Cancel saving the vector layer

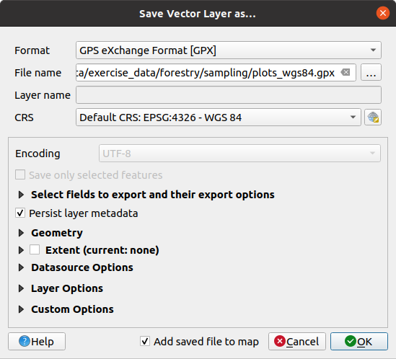(297, 341)
